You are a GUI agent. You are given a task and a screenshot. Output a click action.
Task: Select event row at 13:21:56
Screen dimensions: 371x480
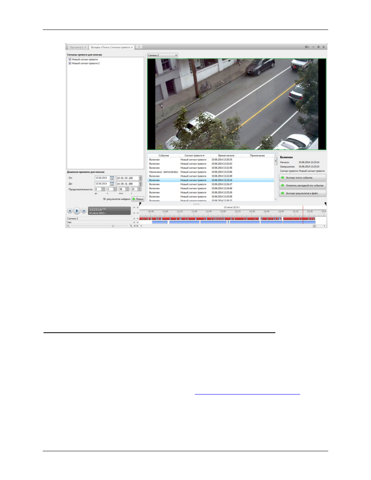click(x=211, y=168)
